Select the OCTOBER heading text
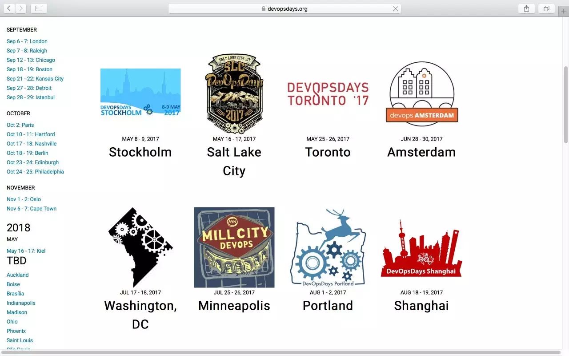This screenshot has height=356, width=569. click(18, 113)
